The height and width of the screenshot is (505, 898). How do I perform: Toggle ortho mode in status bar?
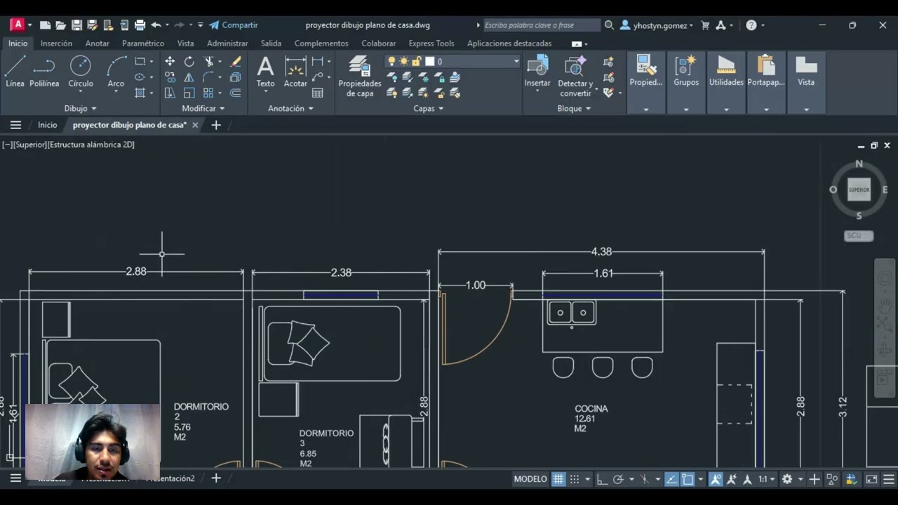pos(602,479)
